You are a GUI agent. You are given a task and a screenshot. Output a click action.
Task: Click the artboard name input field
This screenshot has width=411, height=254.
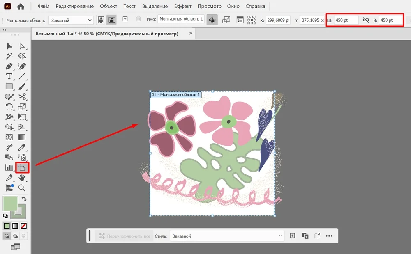(x=181, y=19)
